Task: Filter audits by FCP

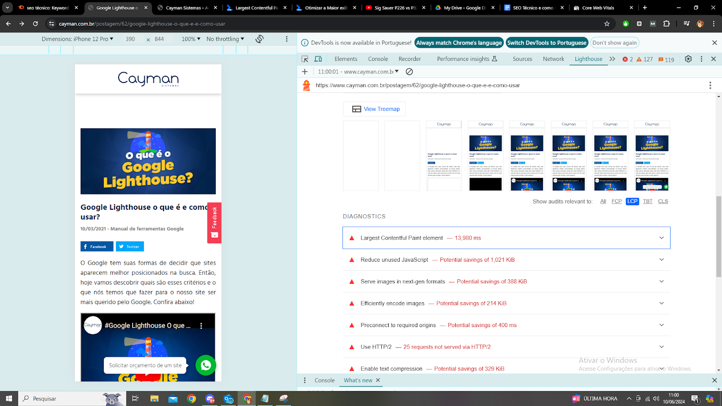Action: (616, 202)
